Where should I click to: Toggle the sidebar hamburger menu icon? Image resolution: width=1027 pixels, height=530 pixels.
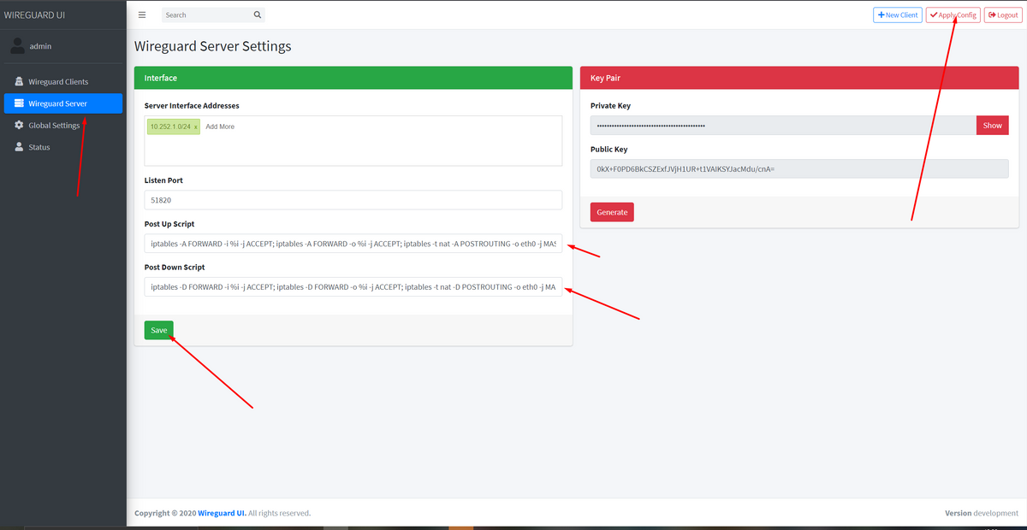[142, 15]
